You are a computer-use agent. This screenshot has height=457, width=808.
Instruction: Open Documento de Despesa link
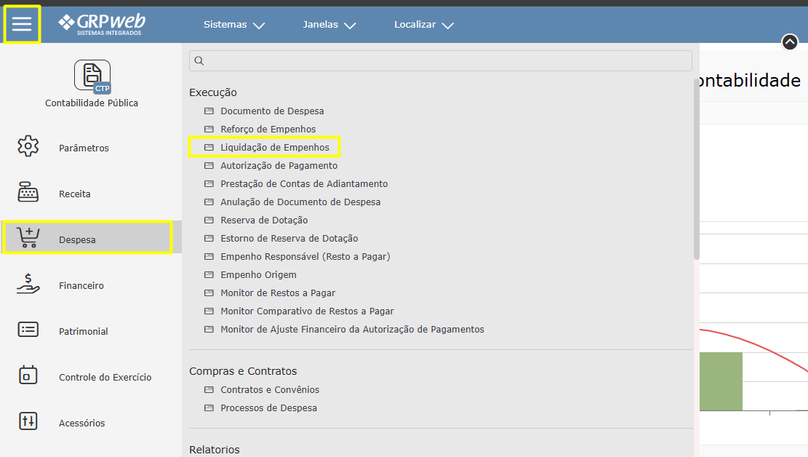point(272,111)
